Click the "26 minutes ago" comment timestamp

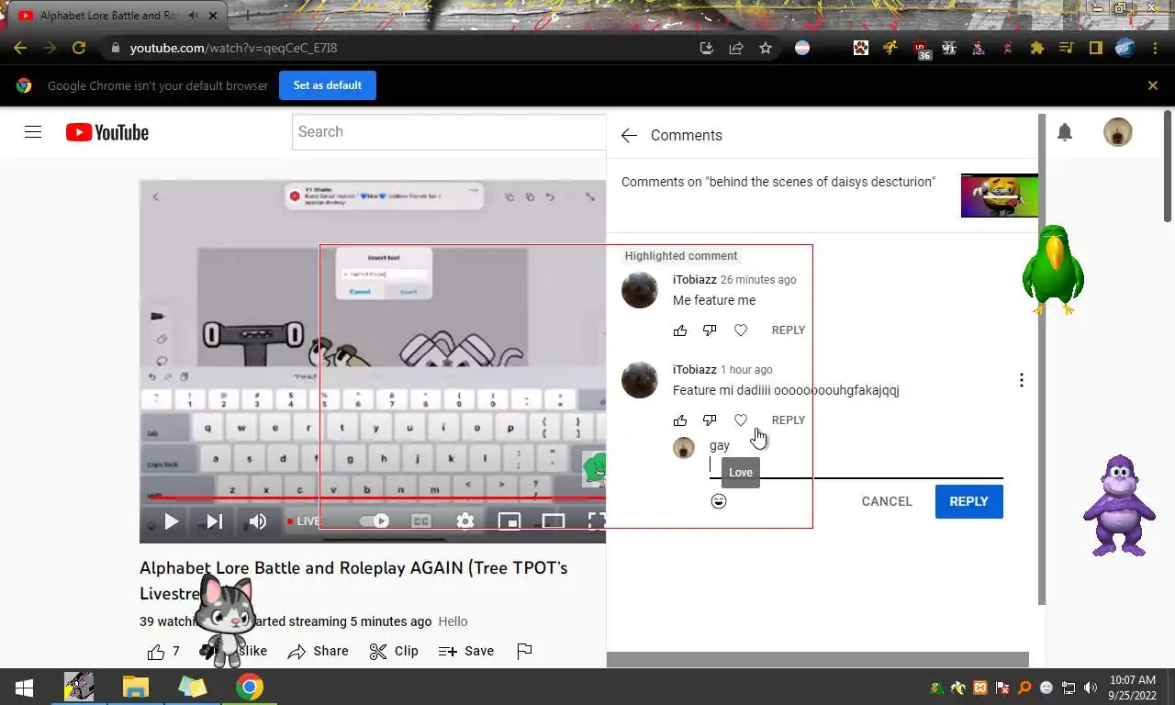click(758, 280)
